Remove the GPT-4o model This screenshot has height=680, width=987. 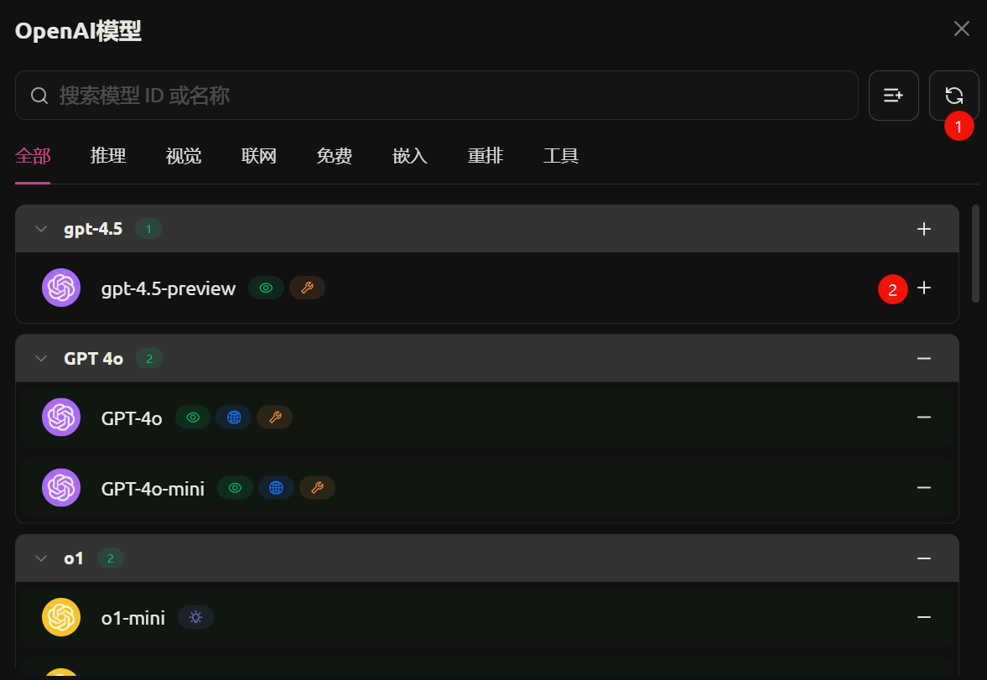(x=923, y=418)
